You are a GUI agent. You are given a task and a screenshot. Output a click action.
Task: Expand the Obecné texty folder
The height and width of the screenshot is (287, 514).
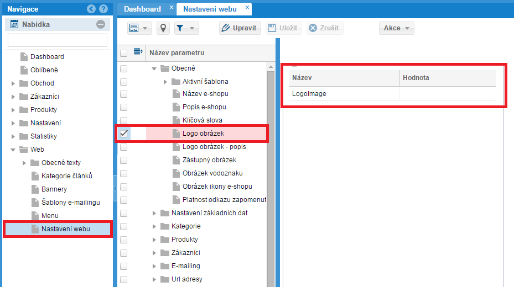(x=24, y=163)
